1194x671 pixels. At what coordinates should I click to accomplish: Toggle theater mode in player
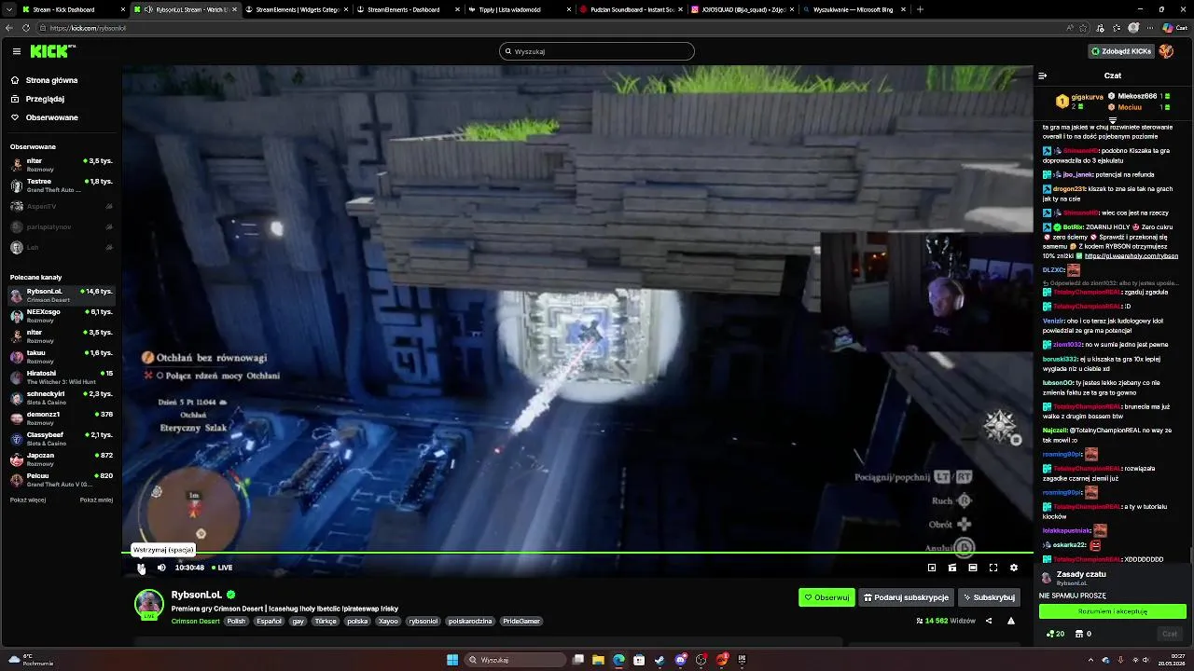pos(973,568)
